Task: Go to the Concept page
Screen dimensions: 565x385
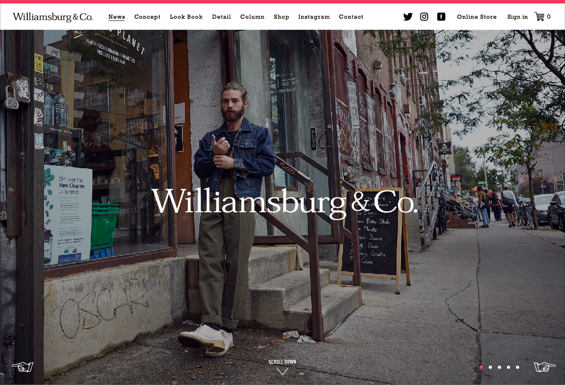Action: click(x=147, y=17)
